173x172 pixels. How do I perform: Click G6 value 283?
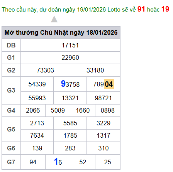[x=70, y=148]
